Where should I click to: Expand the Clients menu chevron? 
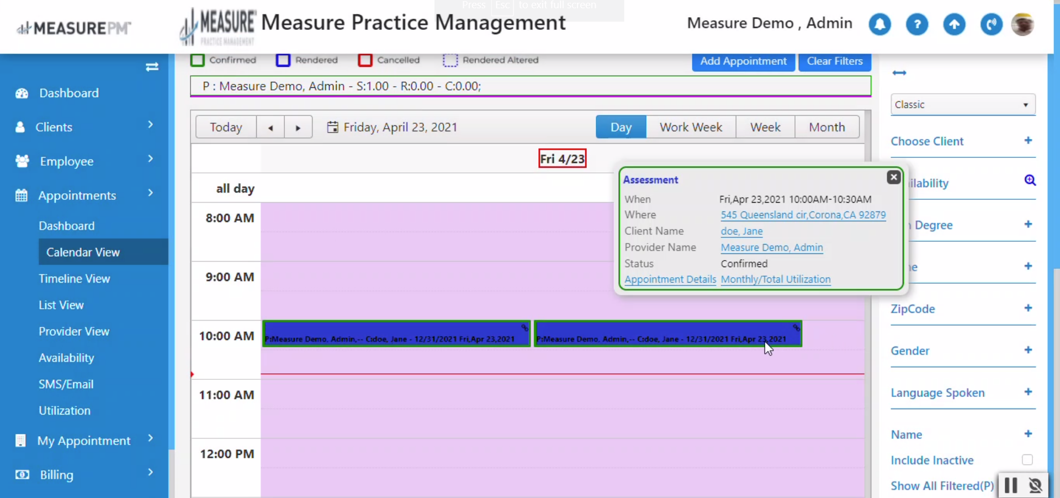click(150, 125)
